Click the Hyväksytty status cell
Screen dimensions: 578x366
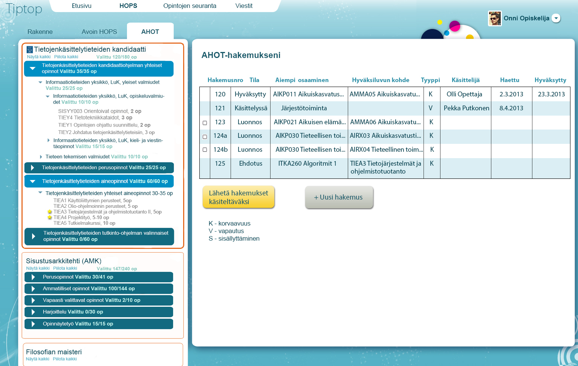pyautogui.click(x=250, y=94)
